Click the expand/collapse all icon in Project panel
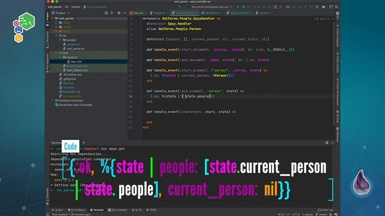 [112, 13]
